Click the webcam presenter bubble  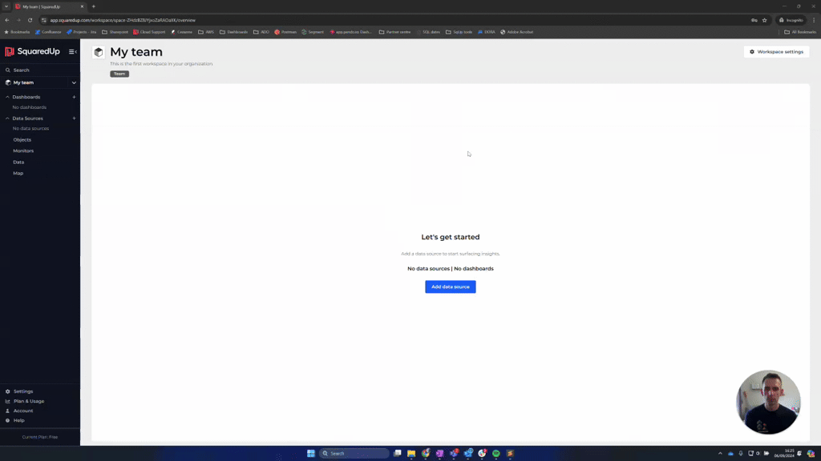(768, 403)
